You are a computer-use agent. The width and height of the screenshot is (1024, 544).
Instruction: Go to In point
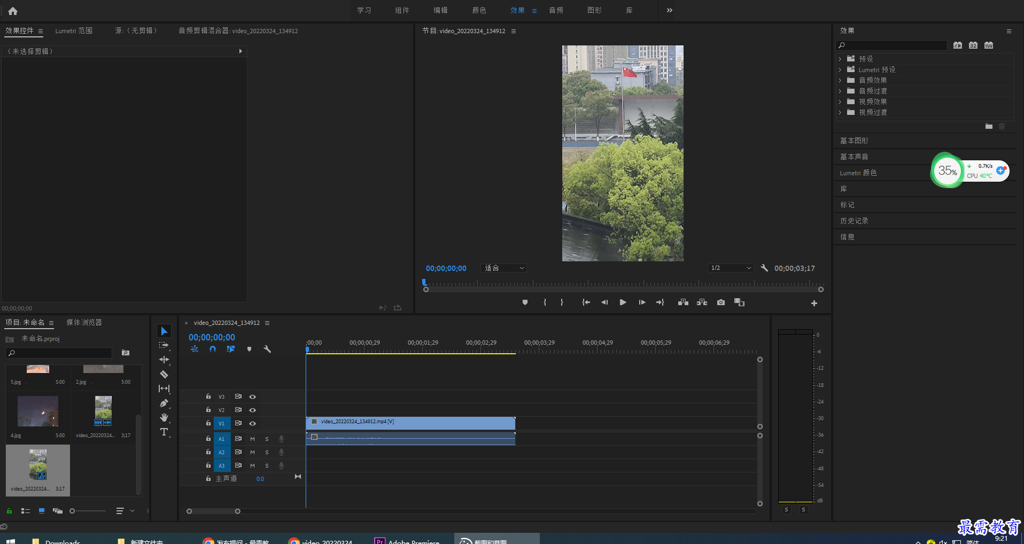click(x=586, y=302)
